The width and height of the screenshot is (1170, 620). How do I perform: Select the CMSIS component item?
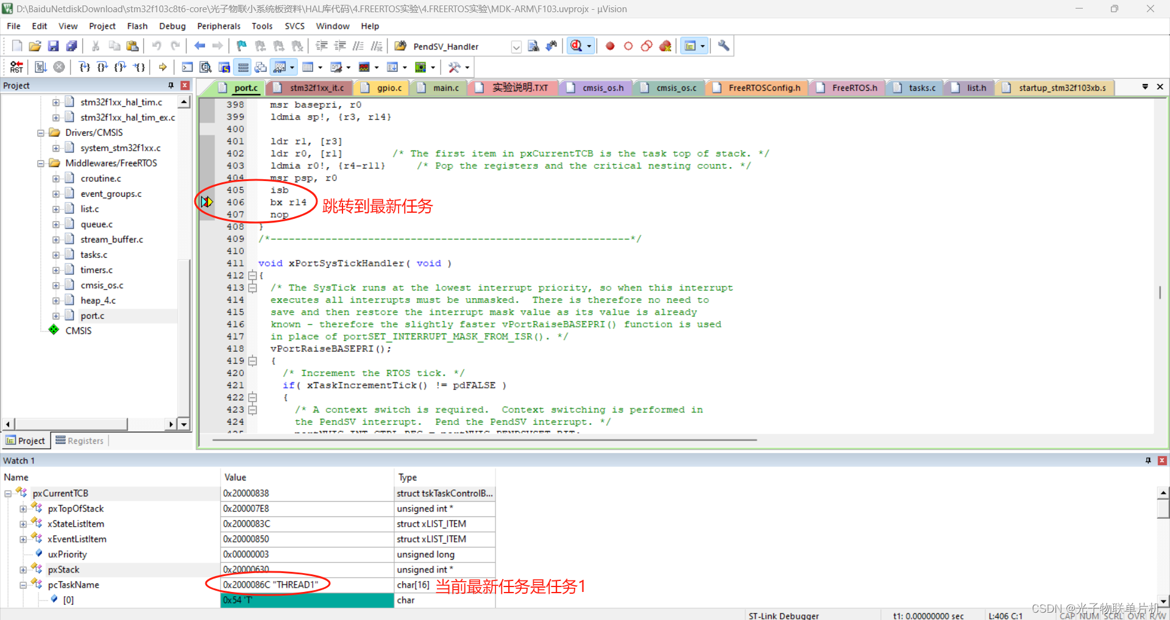[79, 330]
